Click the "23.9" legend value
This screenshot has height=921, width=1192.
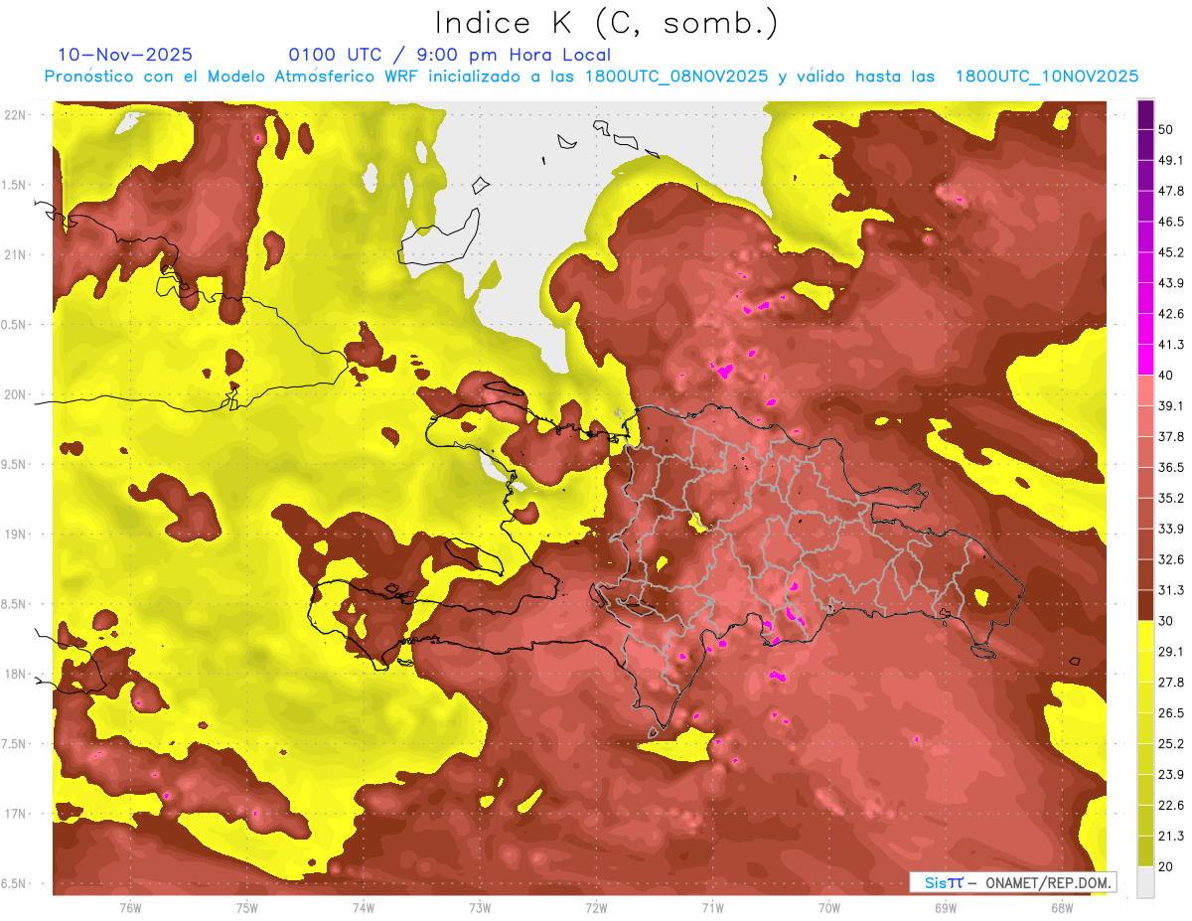(x=1171, y=774)
